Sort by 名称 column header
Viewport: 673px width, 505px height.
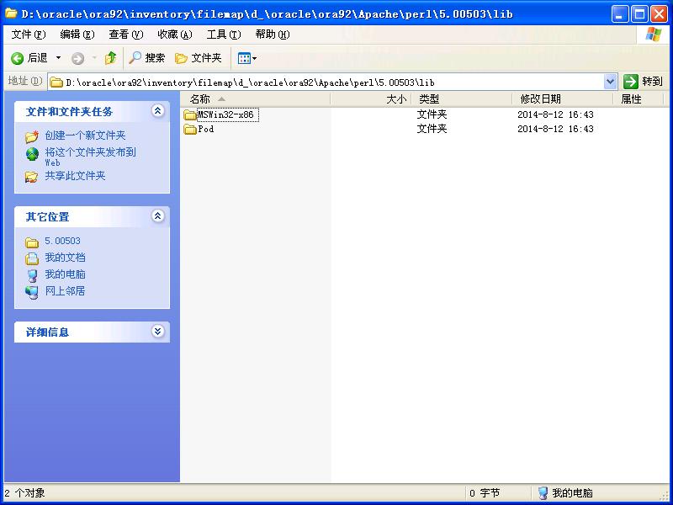point(256,99)
